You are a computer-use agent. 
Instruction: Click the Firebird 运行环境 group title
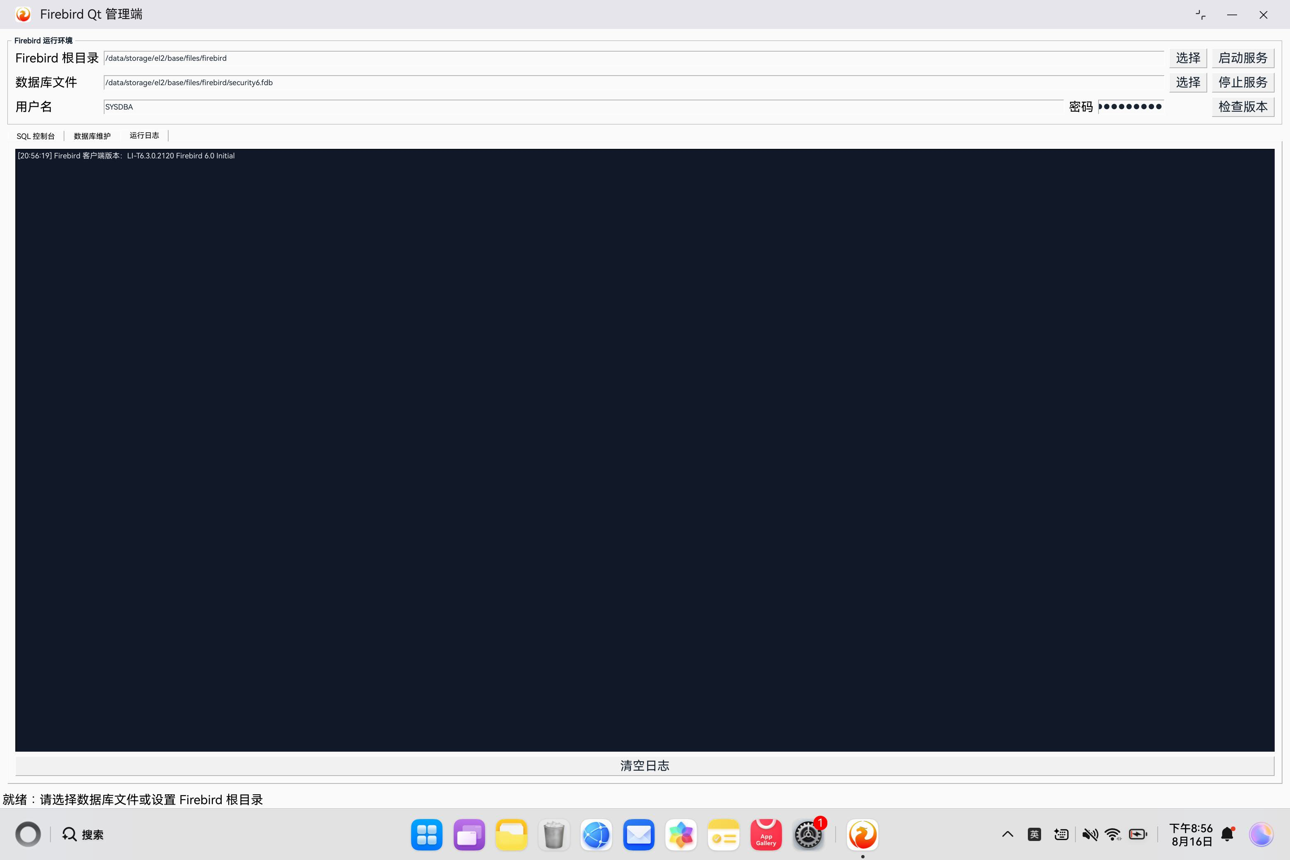(x=43, y=41)
